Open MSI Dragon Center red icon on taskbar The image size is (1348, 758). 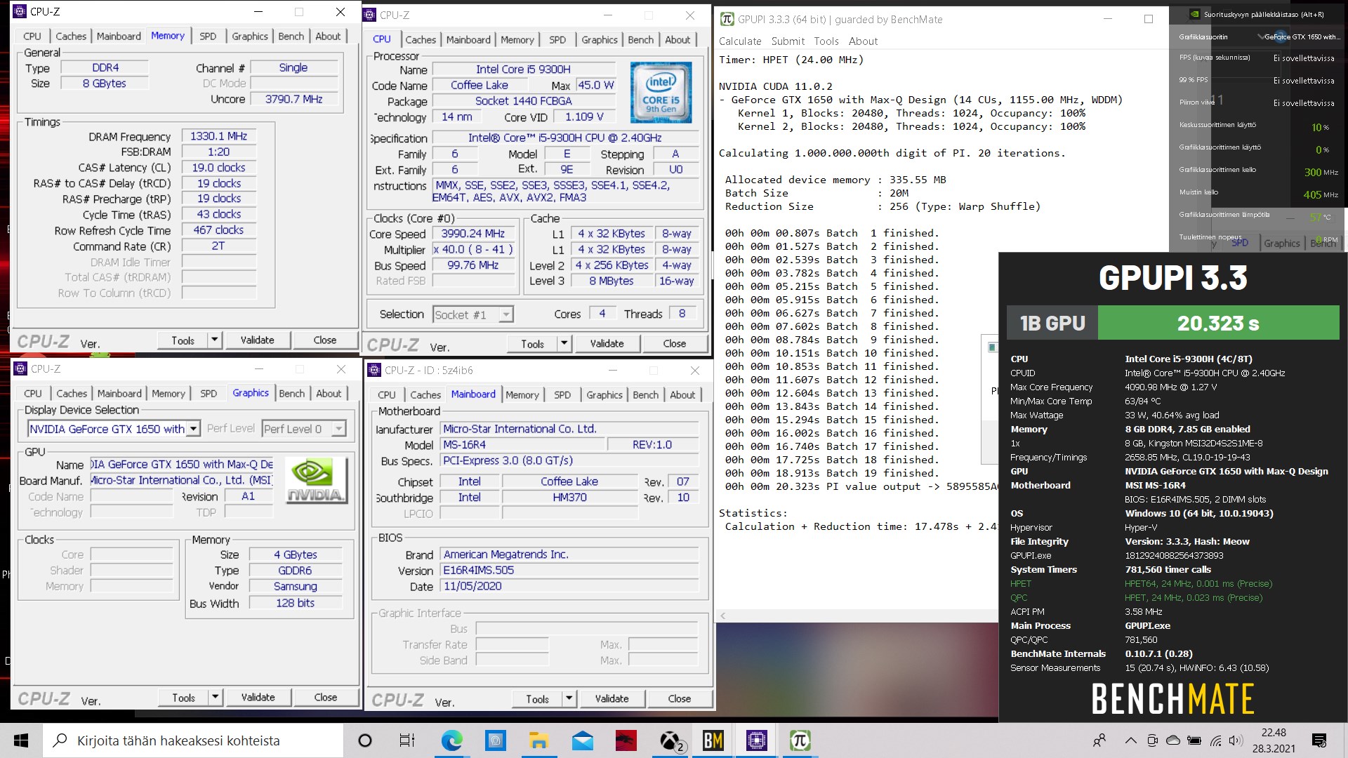(626, 740)
